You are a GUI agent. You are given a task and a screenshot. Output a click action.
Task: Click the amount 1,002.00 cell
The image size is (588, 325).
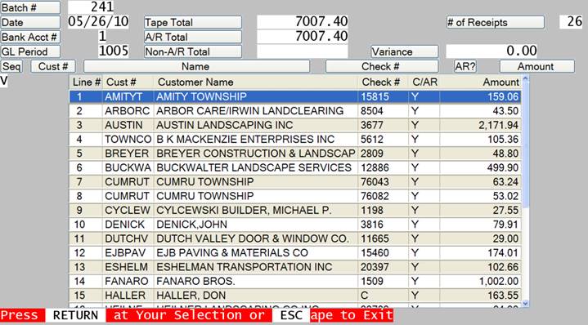(x=480, y=282)
